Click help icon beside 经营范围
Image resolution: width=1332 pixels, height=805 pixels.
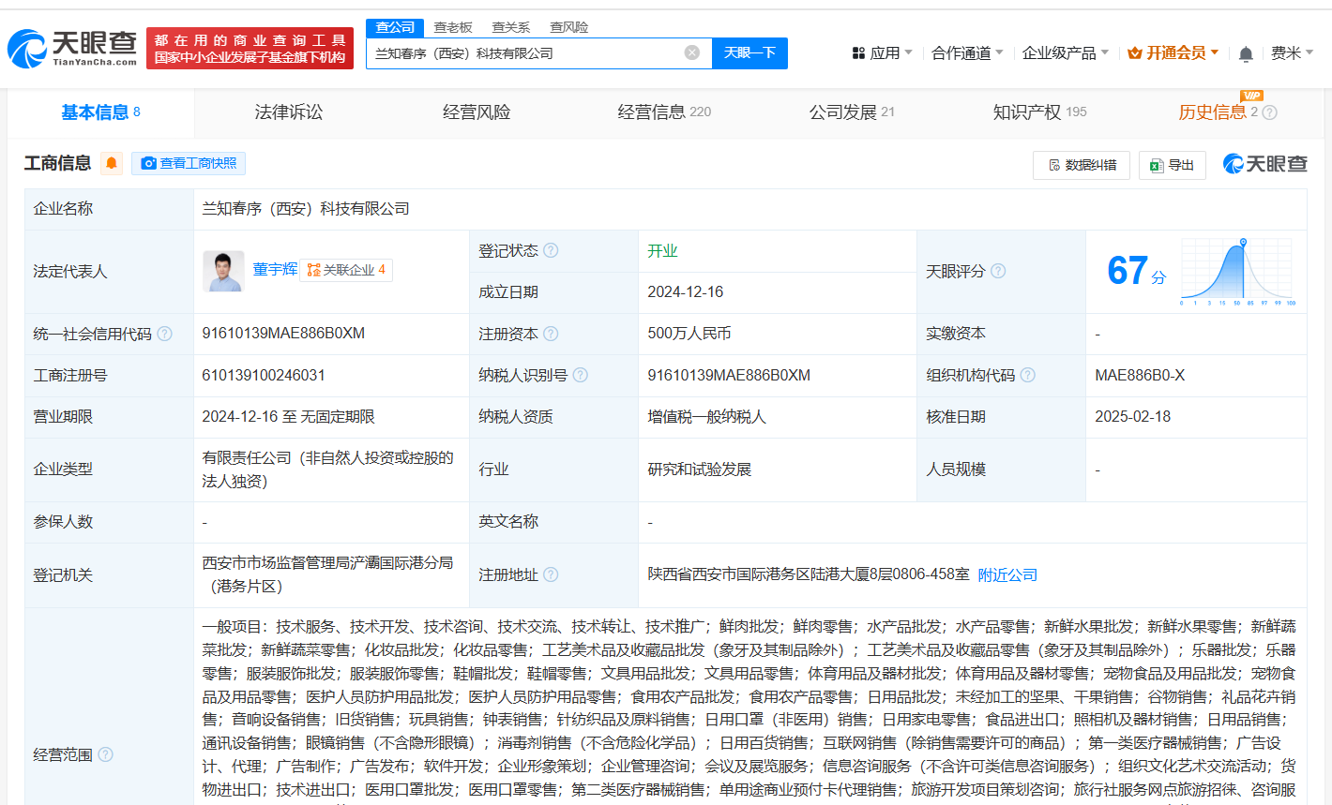(x=106, y=754)
